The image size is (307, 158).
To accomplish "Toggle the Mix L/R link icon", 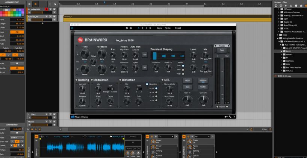I will tap(205, 62).
